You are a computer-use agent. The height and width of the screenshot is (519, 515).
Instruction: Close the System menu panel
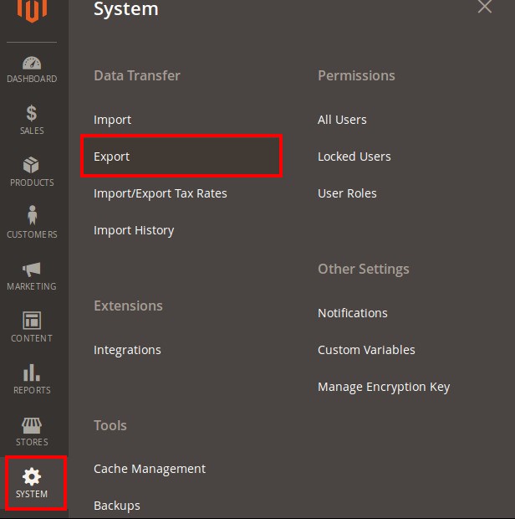click(x=485, y=7)
